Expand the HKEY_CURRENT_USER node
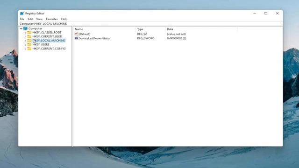The height and width of the screenshot is (168, 299). (x=25, y=36)
